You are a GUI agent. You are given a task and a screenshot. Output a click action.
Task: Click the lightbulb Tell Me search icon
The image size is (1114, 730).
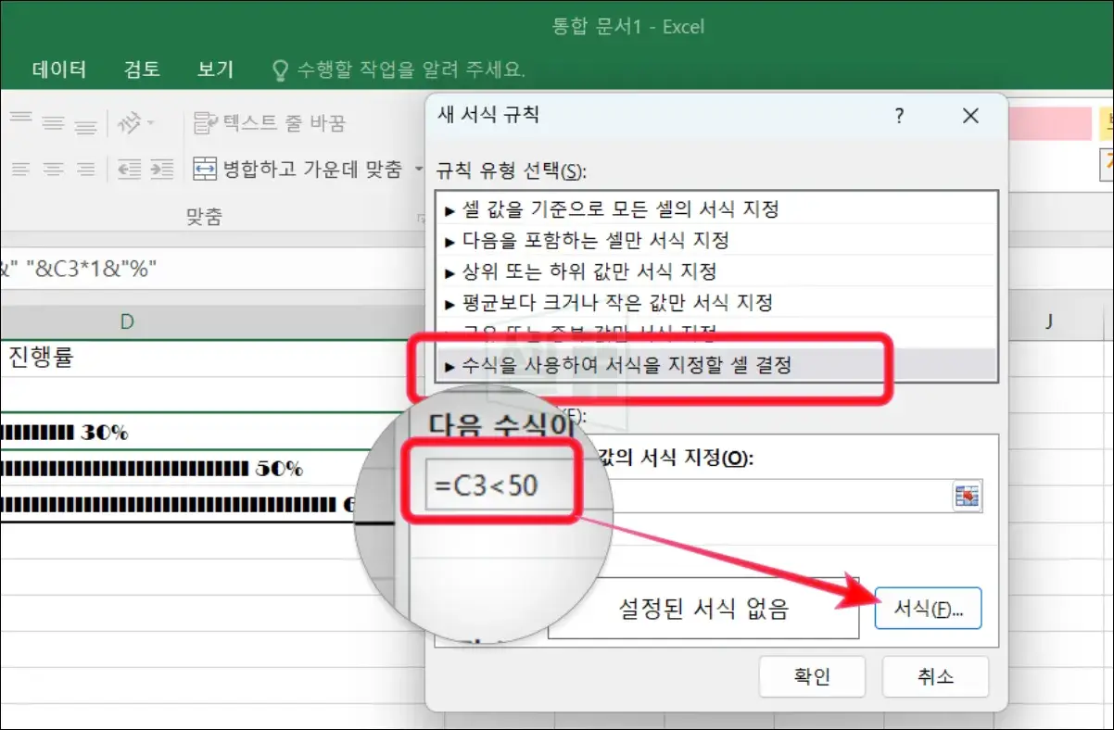click(279, 69)
